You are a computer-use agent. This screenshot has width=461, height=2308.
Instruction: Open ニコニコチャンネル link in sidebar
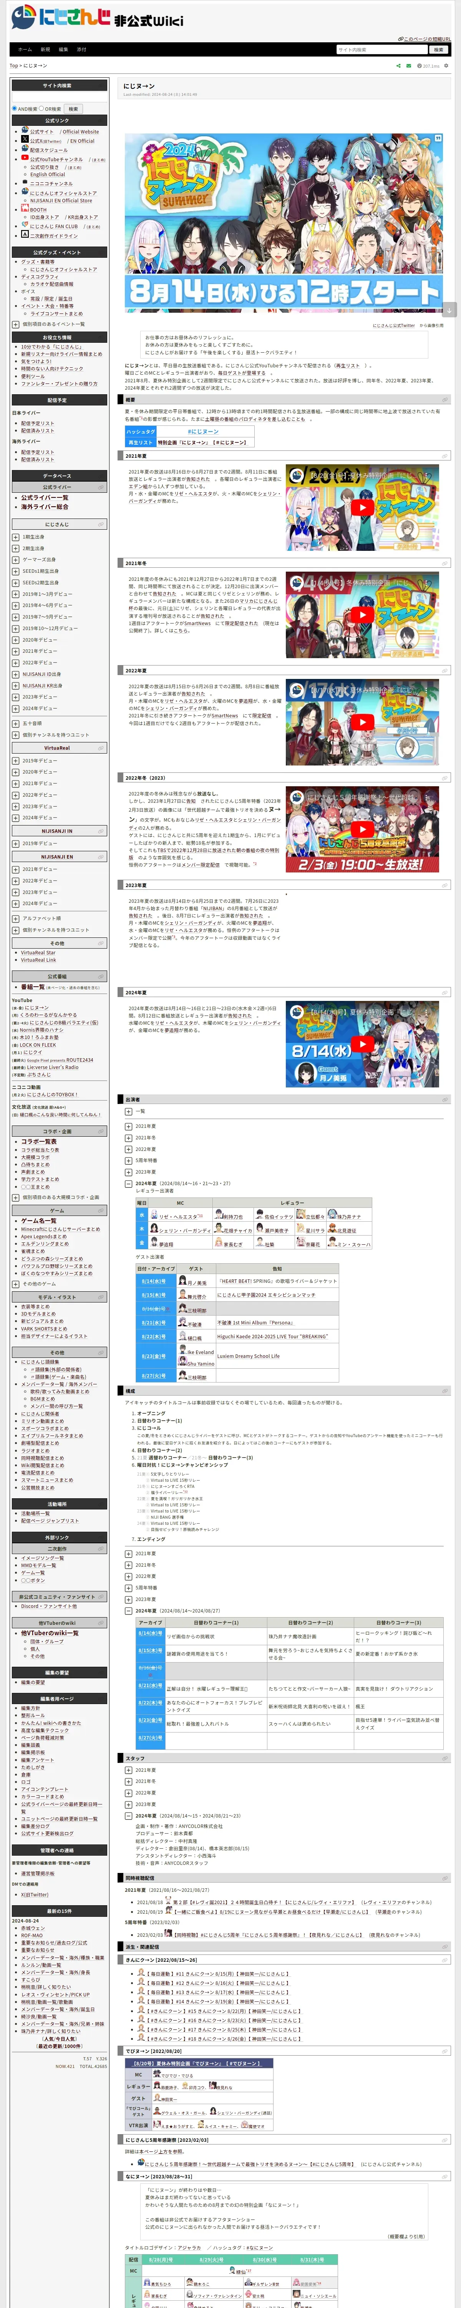click(52, 183)
